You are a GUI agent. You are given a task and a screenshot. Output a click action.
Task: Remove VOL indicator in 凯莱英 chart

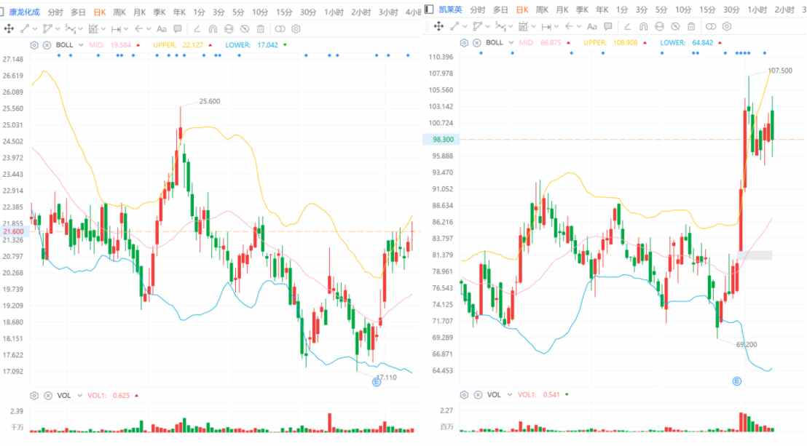pos(478,394)
